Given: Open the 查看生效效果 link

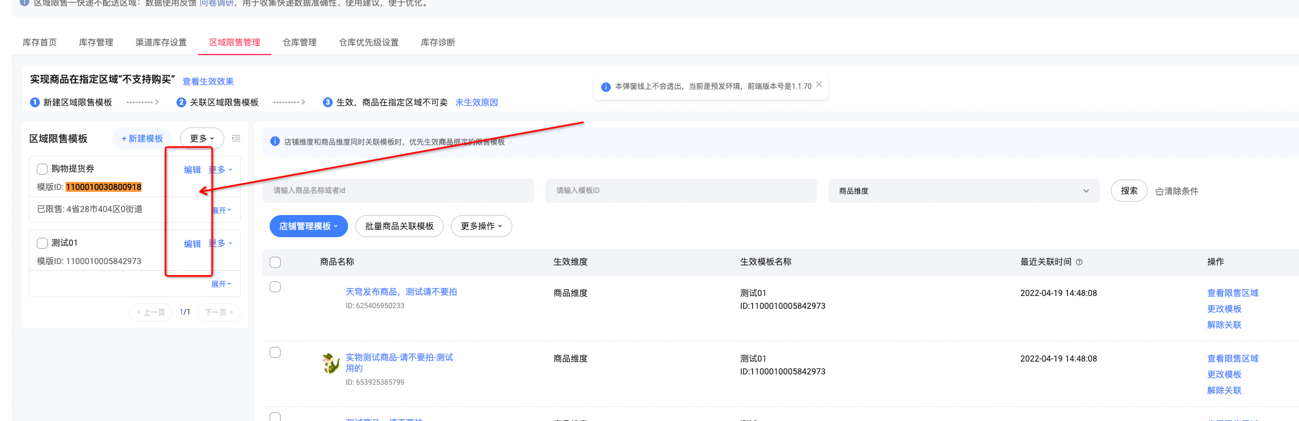Looking at the screenshot, I should [x=208, y=82].
